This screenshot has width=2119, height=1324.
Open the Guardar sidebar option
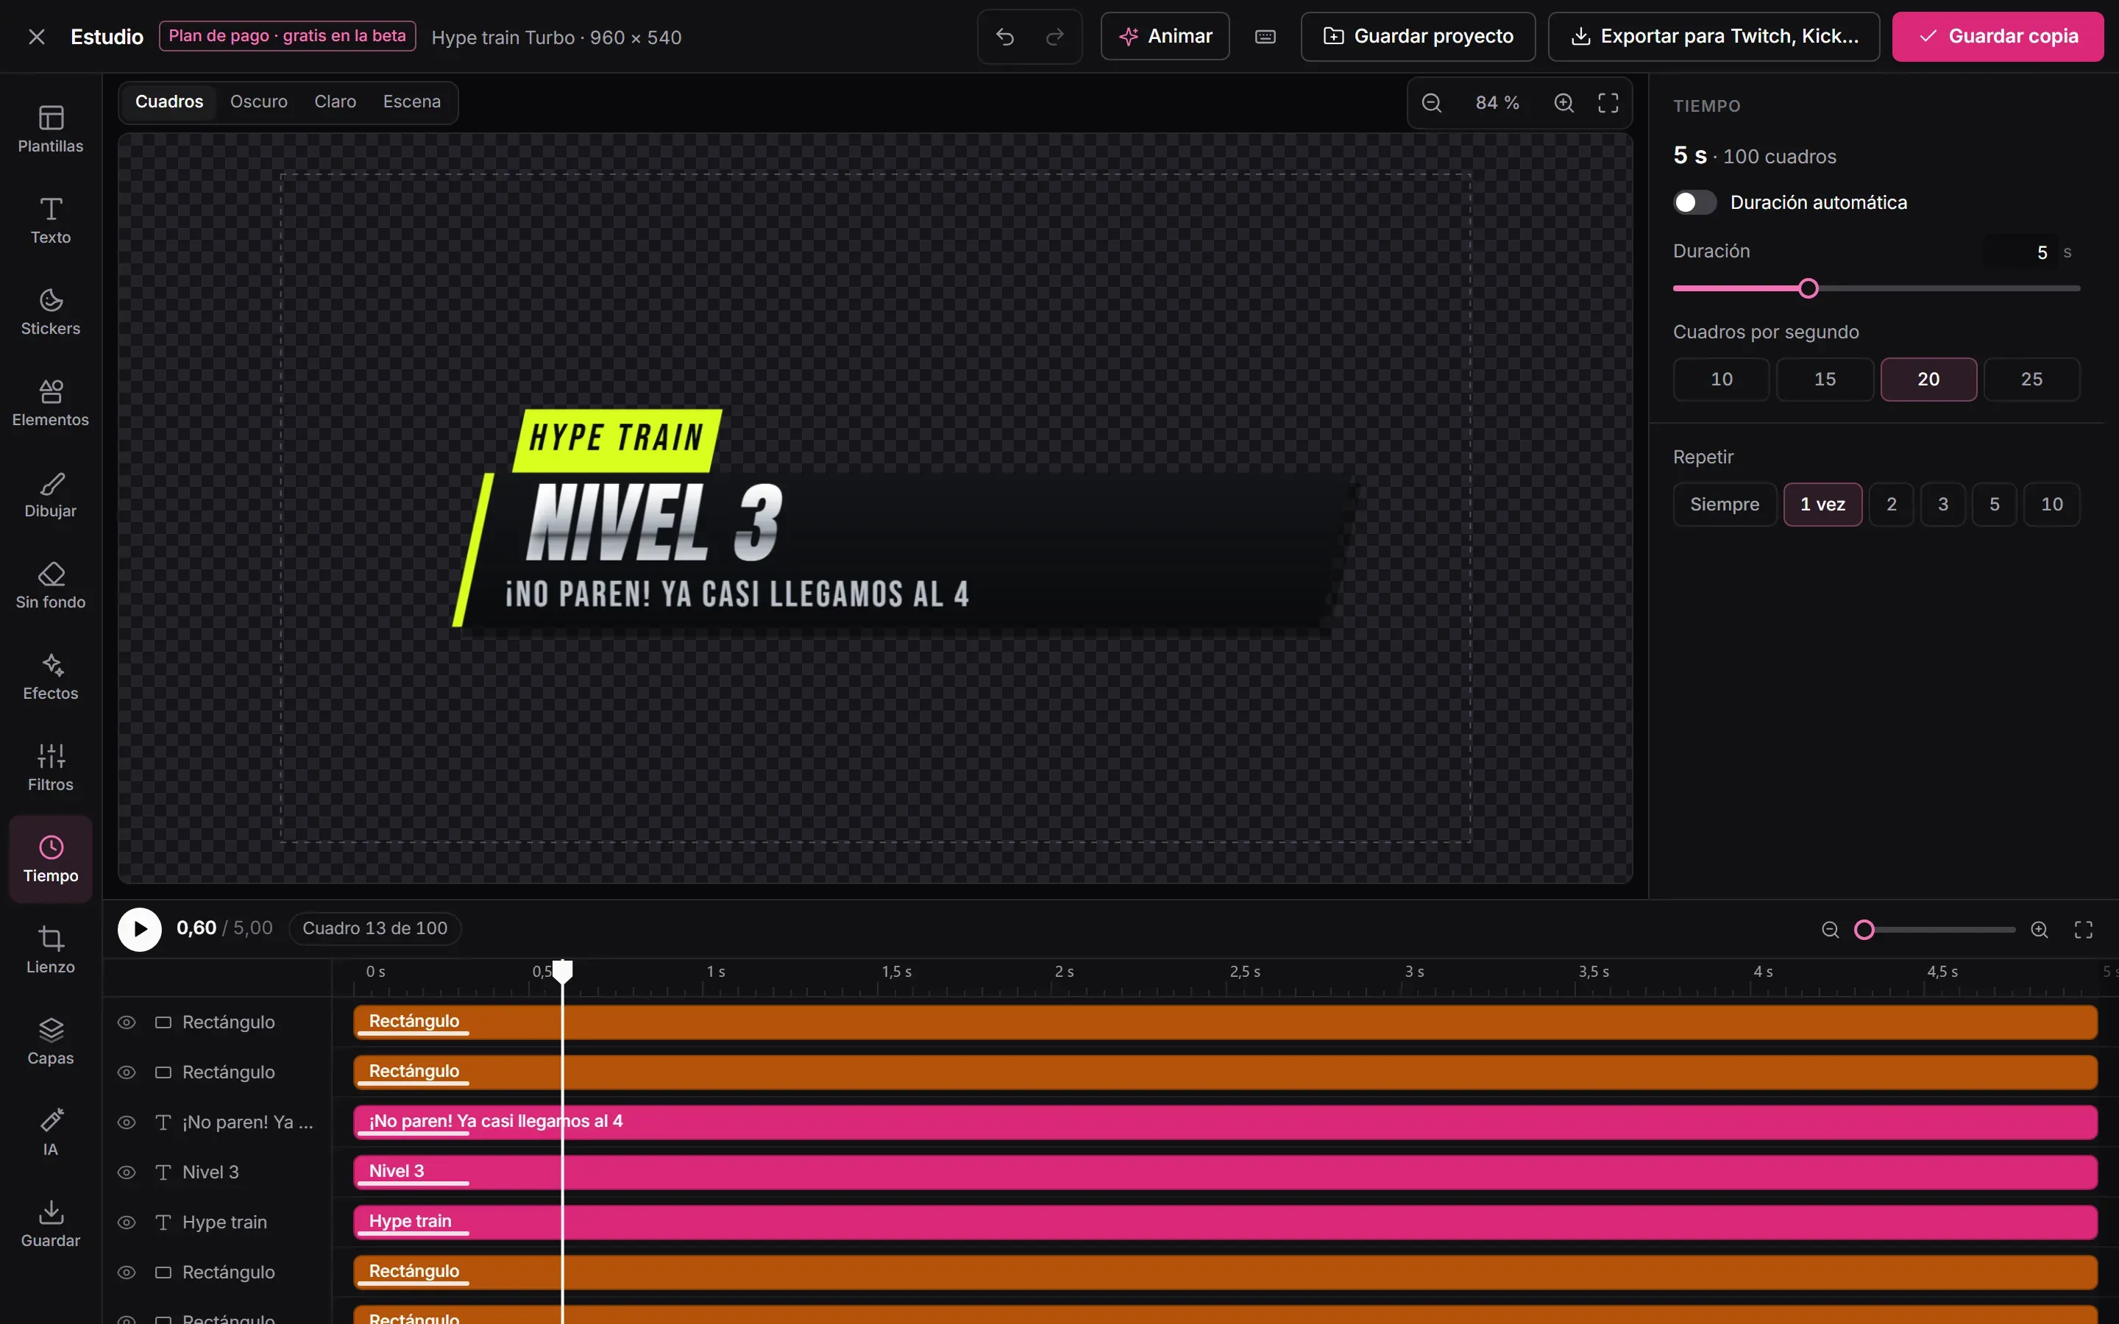(x=51, y=1222)
